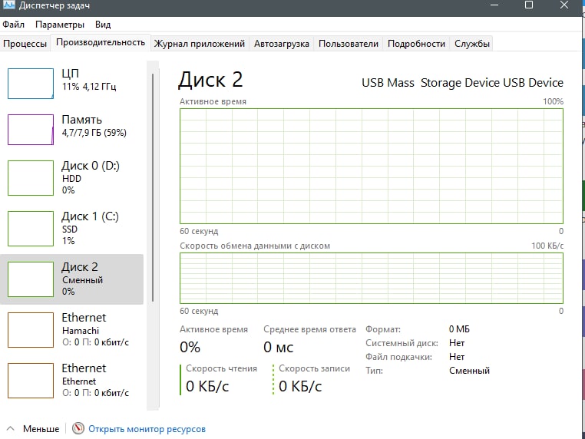Viewport: 585px width, 439px height.
Task: Click the Формат 0 МБ value
Action: click(459, 329)
